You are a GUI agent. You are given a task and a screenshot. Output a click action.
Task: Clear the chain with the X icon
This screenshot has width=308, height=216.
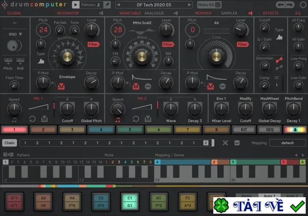(225, 143)
